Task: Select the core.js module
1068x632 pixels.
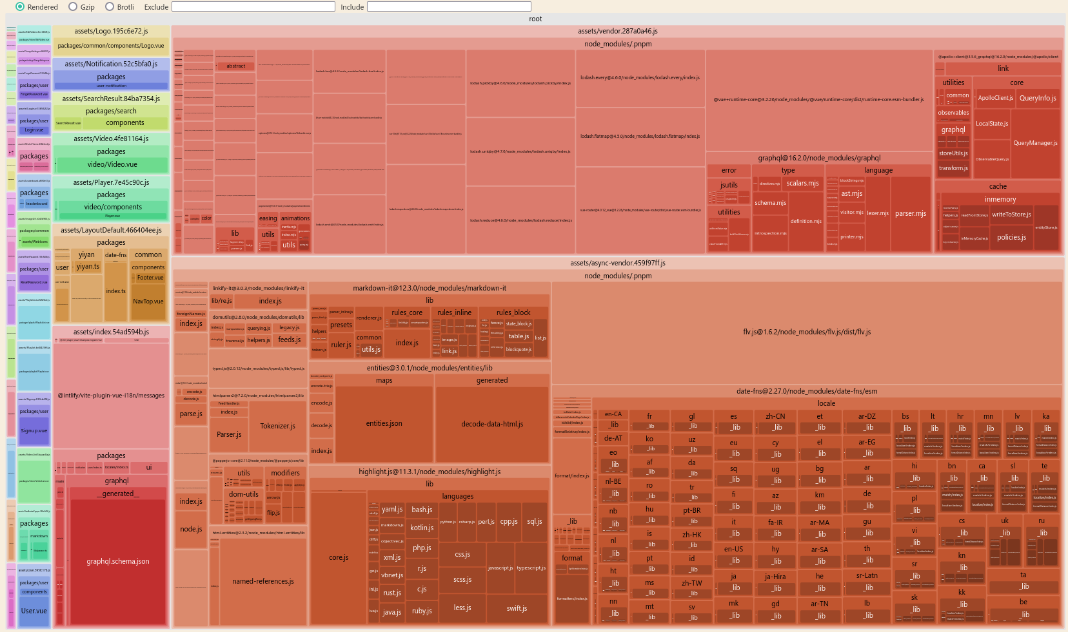Action: [339, 558]
